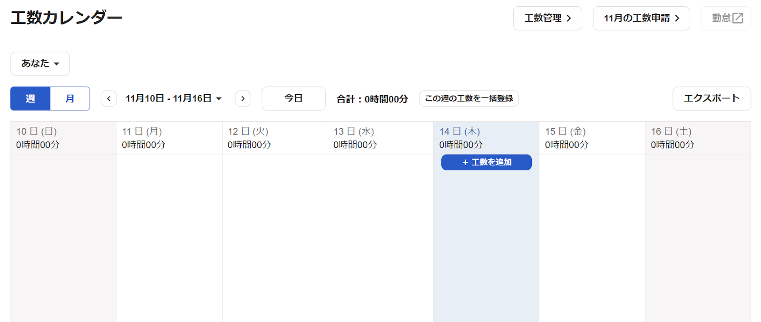Jump to 今日

[x=293, y=98]
